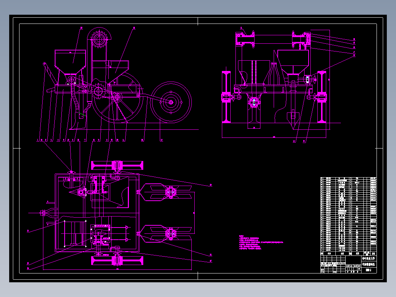
Task: Select the right ground wheel in rear view
Action: 322,97
